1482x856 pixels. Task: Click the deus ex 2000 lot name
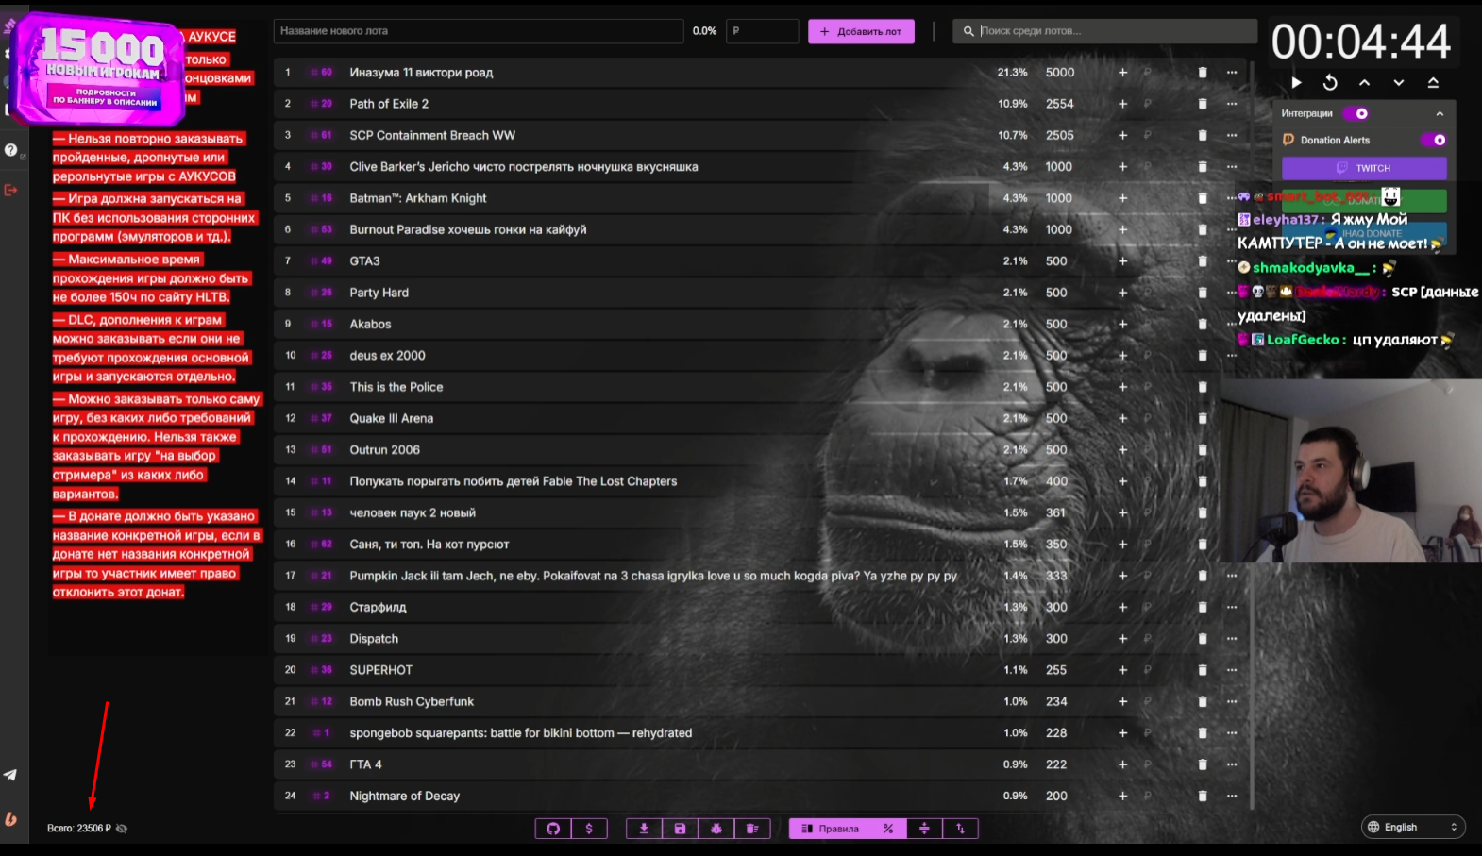click(388, 356)
